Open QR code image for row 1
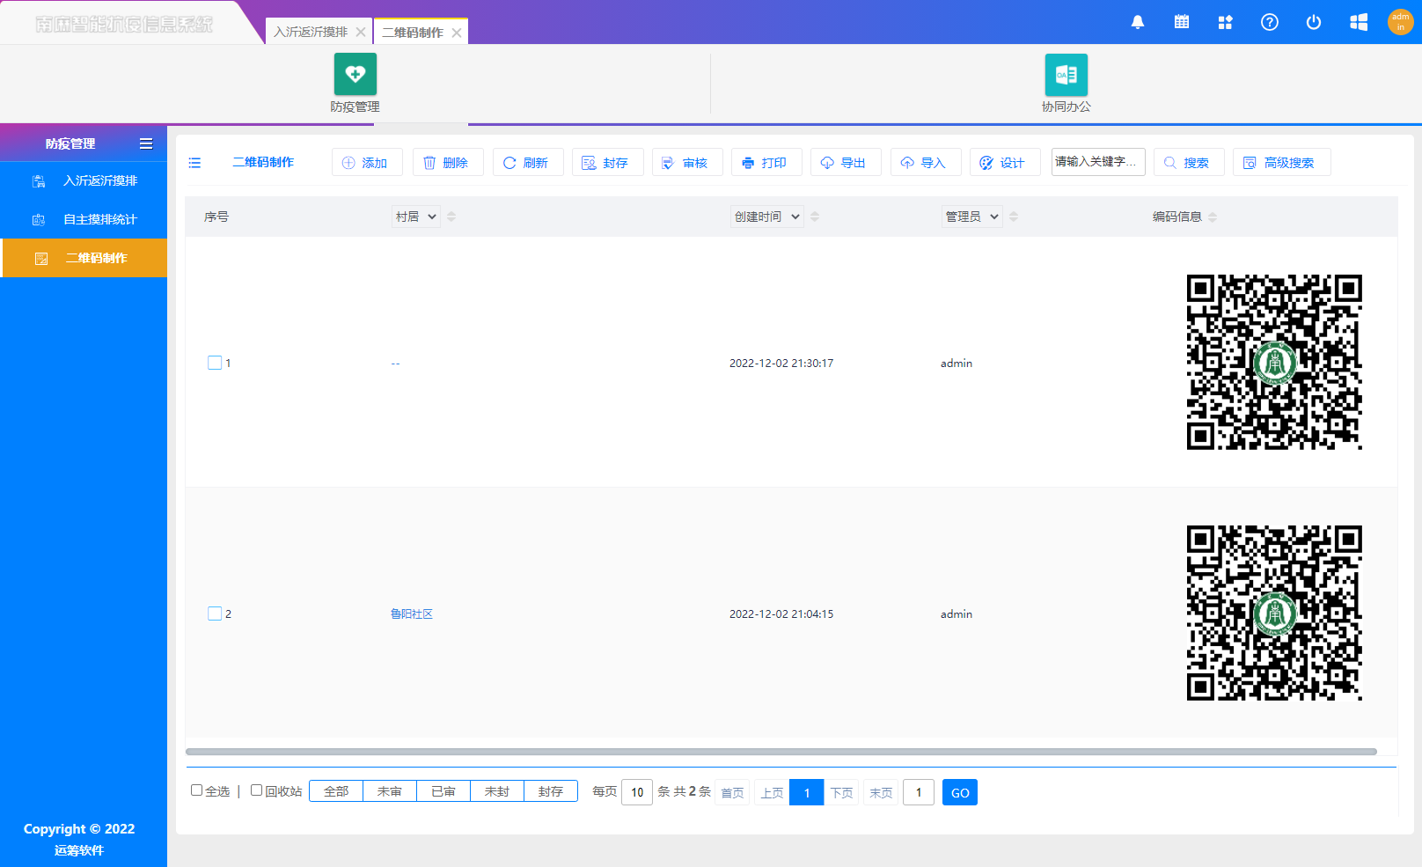The width and height of the screenshot is (1422, 867). 1274,362
